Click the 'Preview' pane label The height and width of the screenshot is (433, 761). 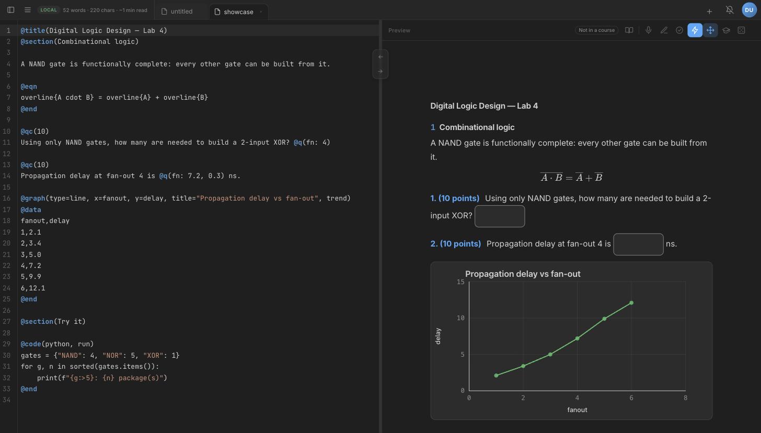399,30
